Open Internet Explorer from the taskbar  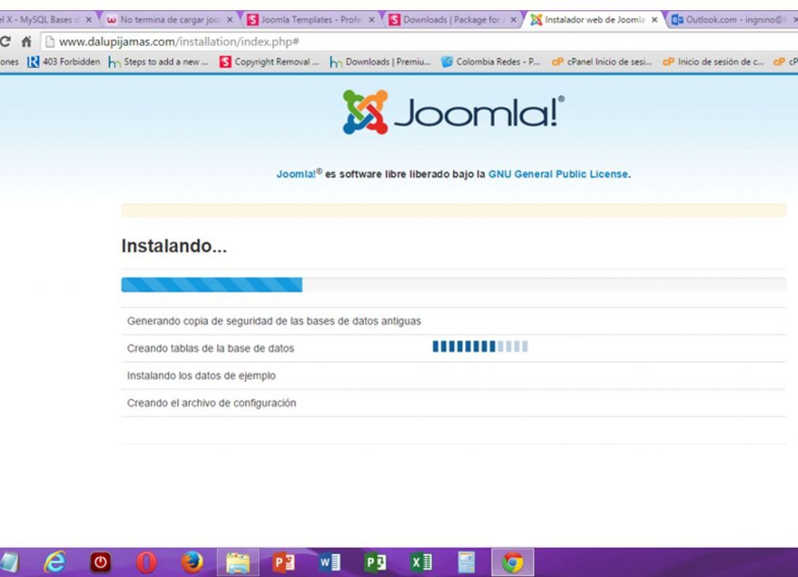coord(55,563)
